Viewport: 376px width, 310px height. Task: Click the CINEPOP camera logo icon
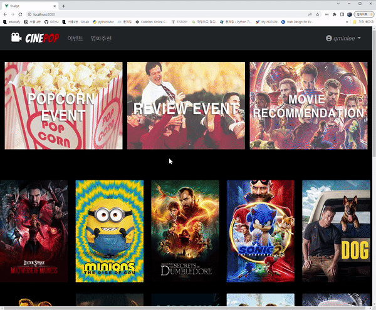tap(16, 38)
